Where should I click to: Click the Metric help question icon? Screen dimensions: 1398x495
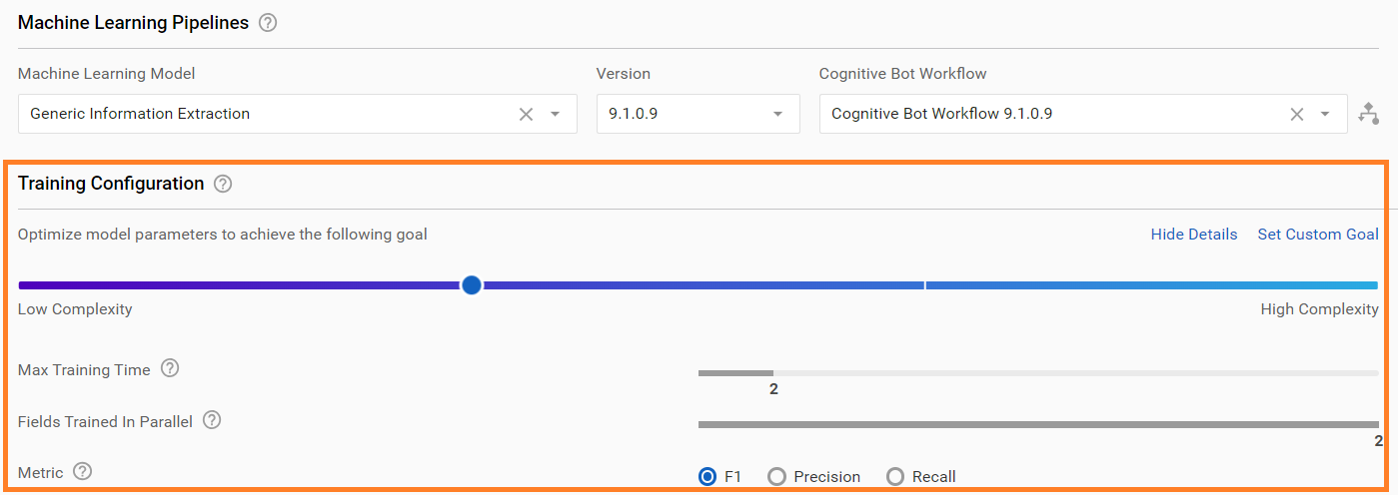[x=83, y=471]
